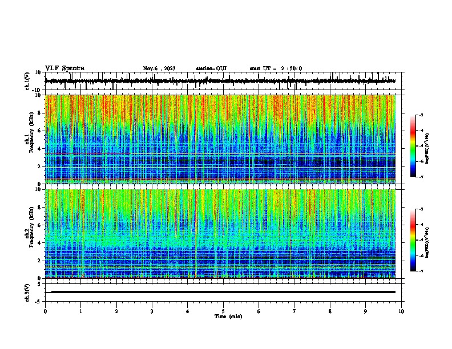The image size is (452, 349).
Task: Click the "ch.3(V)" axis label
Action: point(27,293)
